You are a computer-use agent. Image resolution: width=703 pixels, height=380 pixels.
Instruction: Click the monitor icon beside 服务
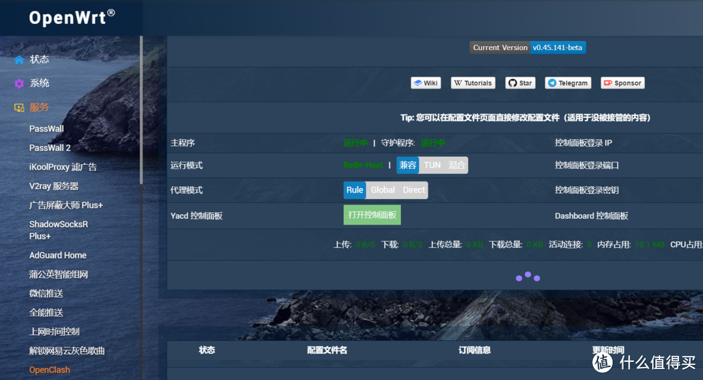pyautogui.click(x=20, y=107)
